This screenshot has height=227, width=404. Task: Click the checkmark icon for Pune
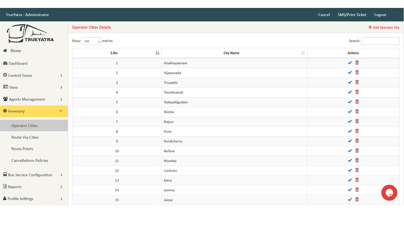tap(350, 131)
